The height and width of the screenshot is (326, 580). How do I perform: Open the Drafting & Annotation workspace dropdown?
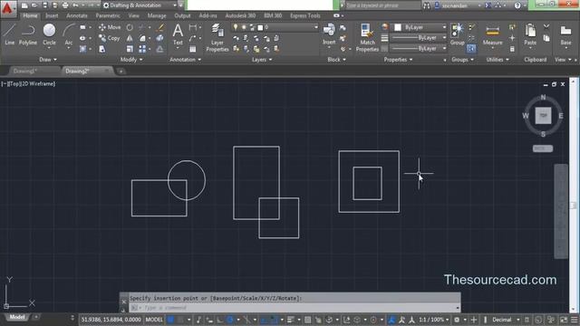tap(140, 5)
